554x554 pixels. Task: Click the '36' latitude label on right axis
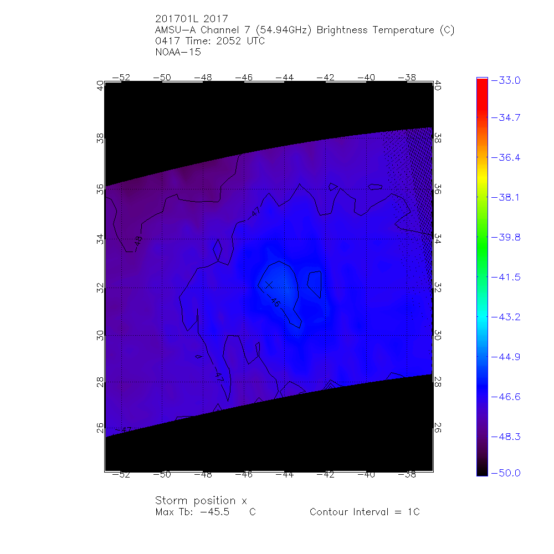(438, 189)
